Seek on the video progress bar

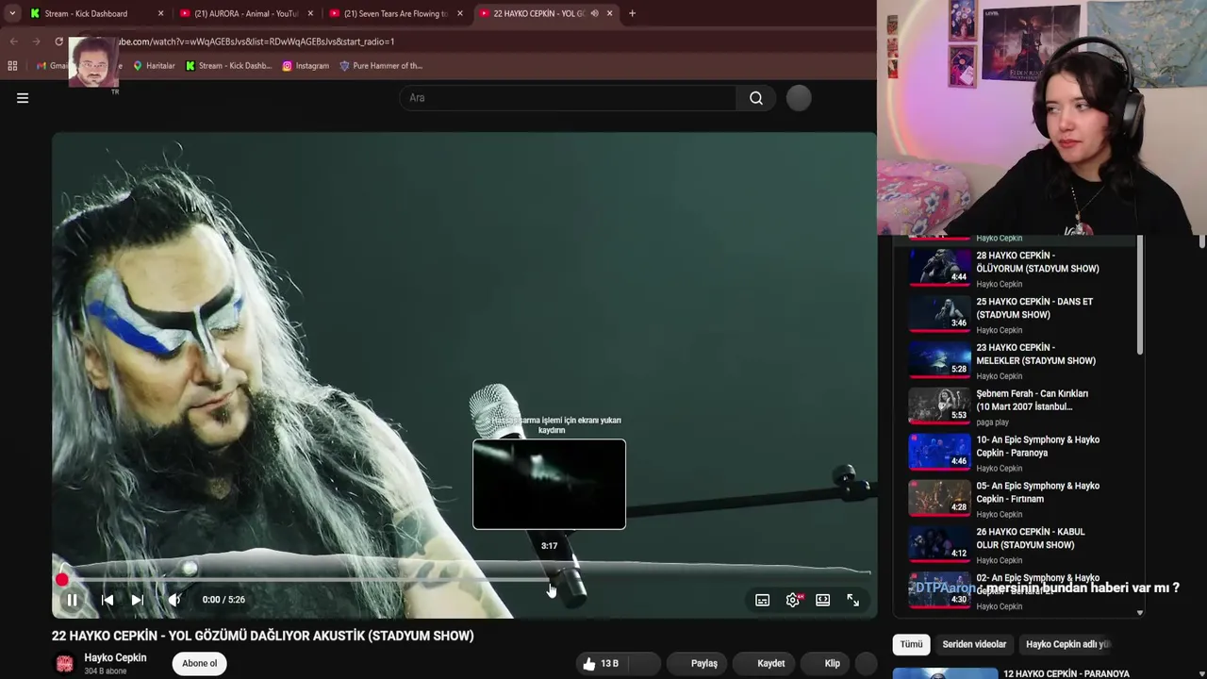pos(464,579)
